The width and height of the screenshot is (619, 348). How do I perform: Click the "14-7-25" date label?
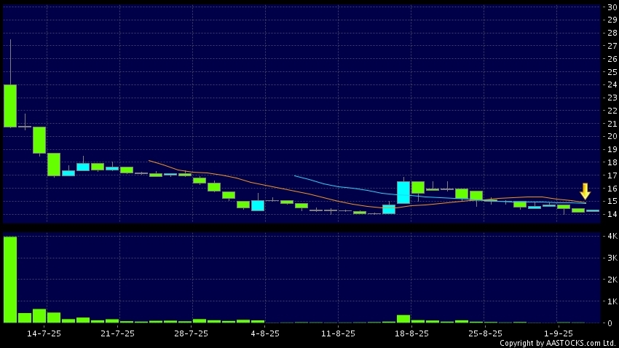point(44,333)
